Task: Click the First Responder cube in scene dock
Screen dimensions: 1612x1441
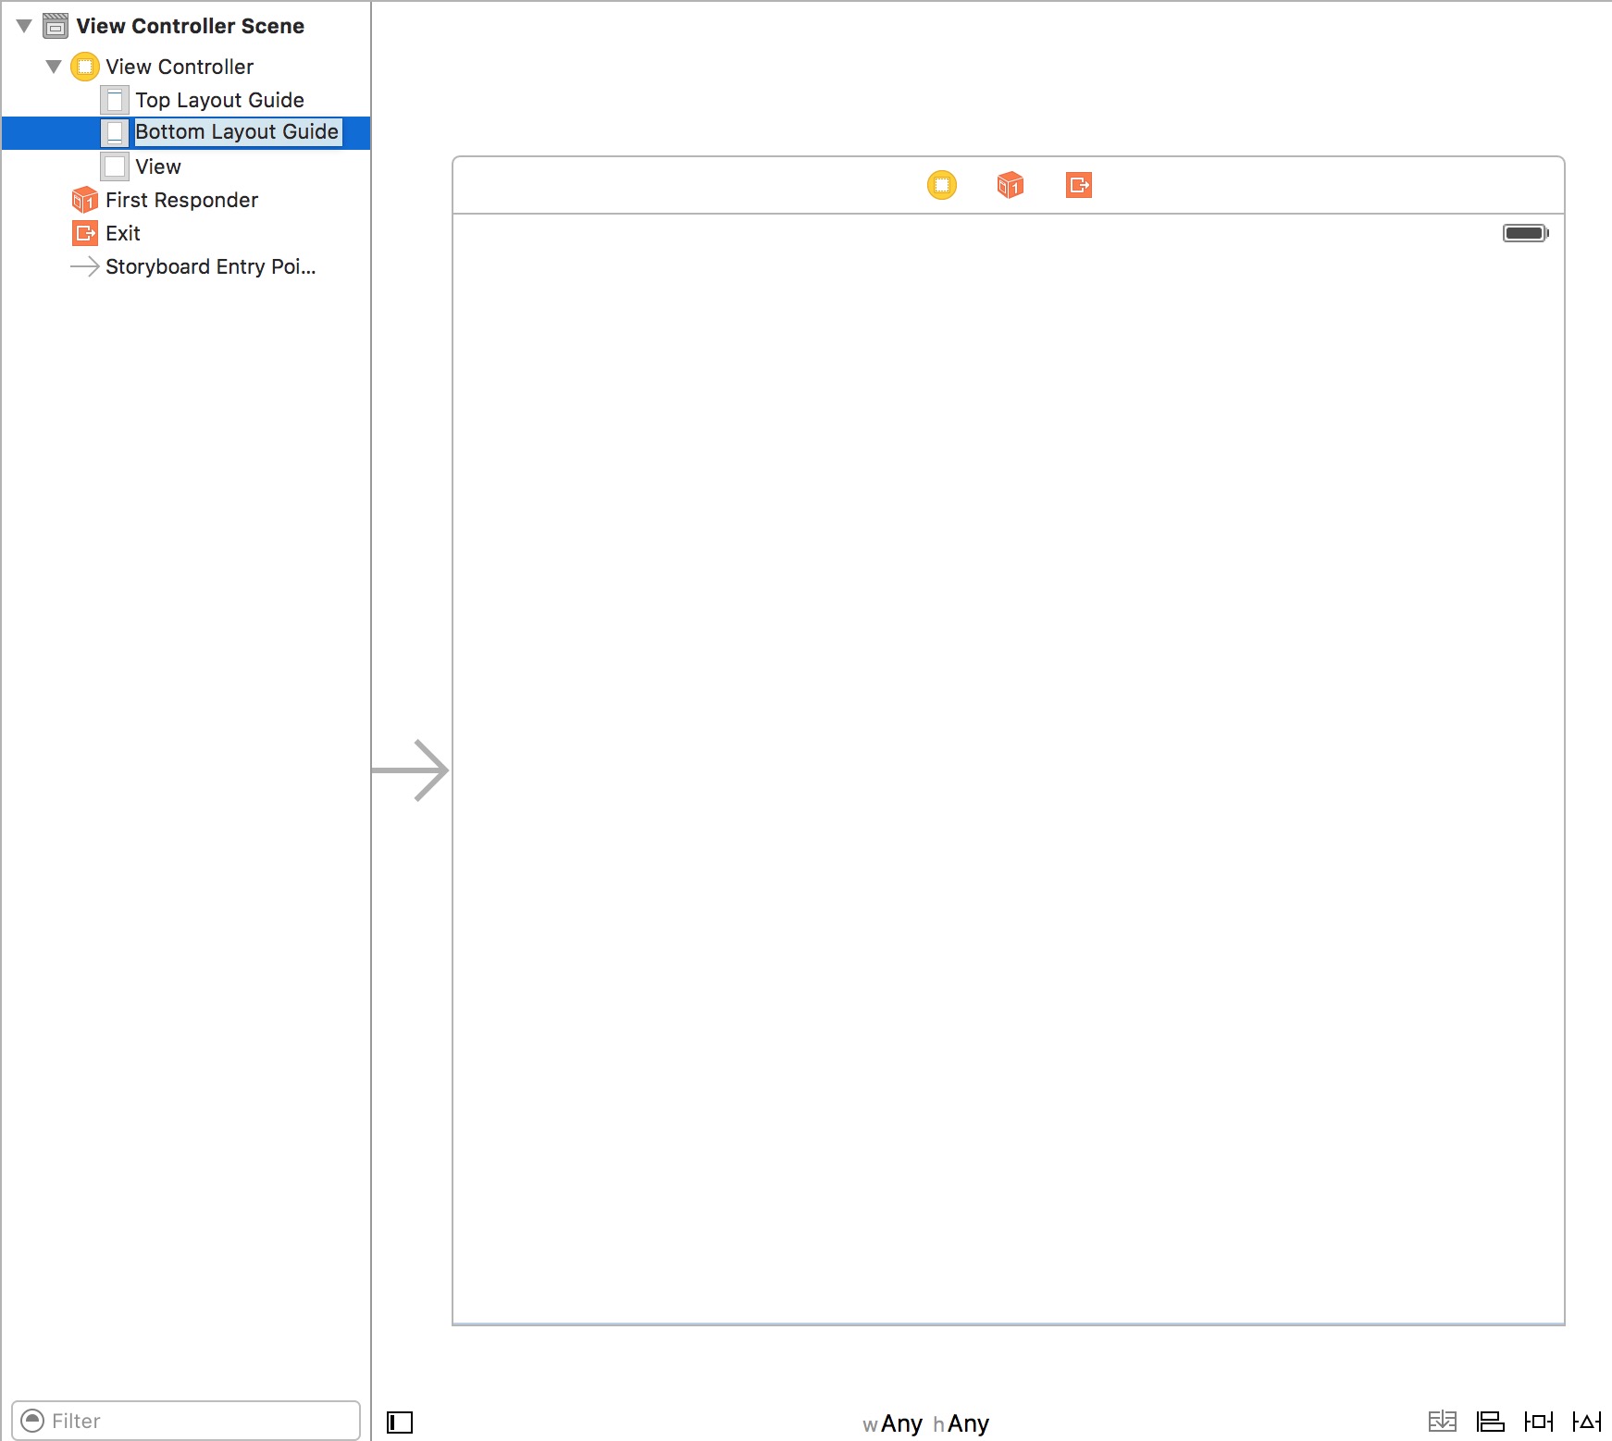Action: pyautogui.click(x=1011, y=185)
